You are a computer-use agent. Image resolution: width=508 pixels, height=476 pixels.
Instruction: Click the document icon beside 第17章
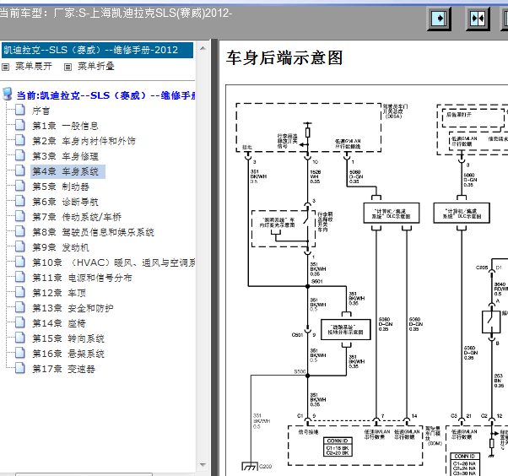click(20, 368)
